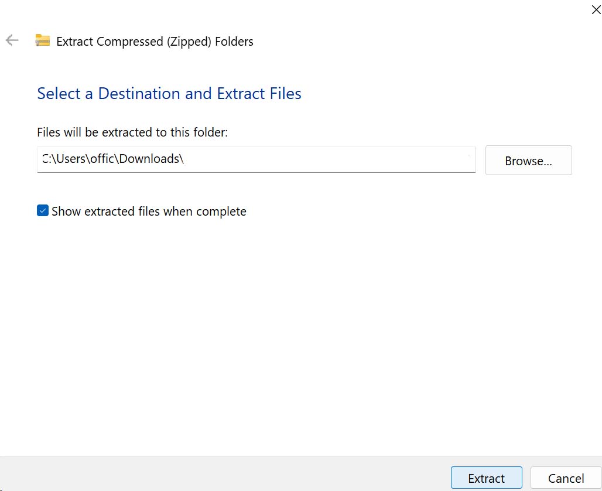This screenshot has height=491, width=602.
Task: Close the extraction dialog with the X
Action: [596, 9]
